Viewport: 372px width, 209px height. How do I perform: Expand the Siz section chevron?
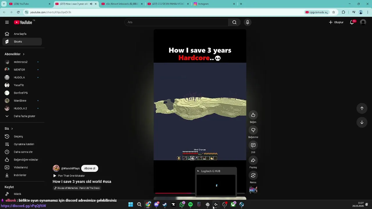[x=12, y=129]
